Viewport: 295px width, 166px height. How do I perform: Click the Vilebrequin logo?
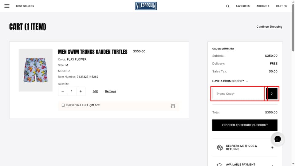(146, 6)
